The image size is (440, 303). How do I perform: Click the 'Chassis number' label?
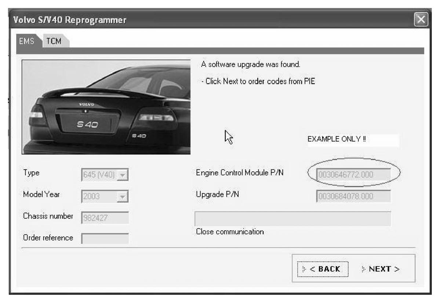48,216
